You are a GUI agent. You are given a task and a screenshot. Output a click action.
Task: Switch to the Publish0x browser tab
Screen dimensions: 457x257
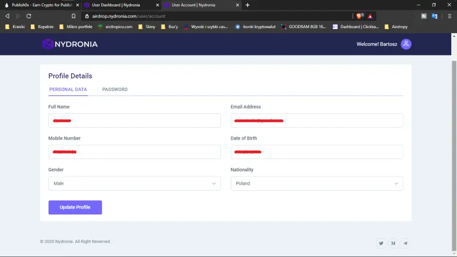point(41,5)
